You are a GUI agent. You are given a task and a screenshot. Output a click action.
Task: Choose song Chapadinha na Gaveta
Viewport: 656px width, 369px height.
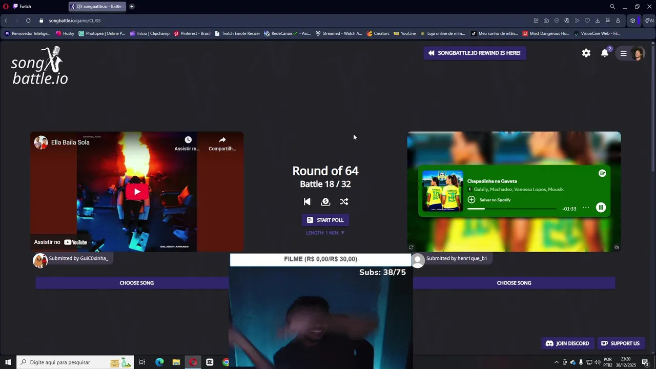click(x=514, y=283)
